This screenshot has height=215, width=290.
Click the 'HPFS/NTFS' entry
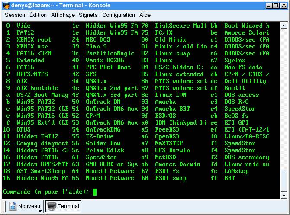coord(32,74)
